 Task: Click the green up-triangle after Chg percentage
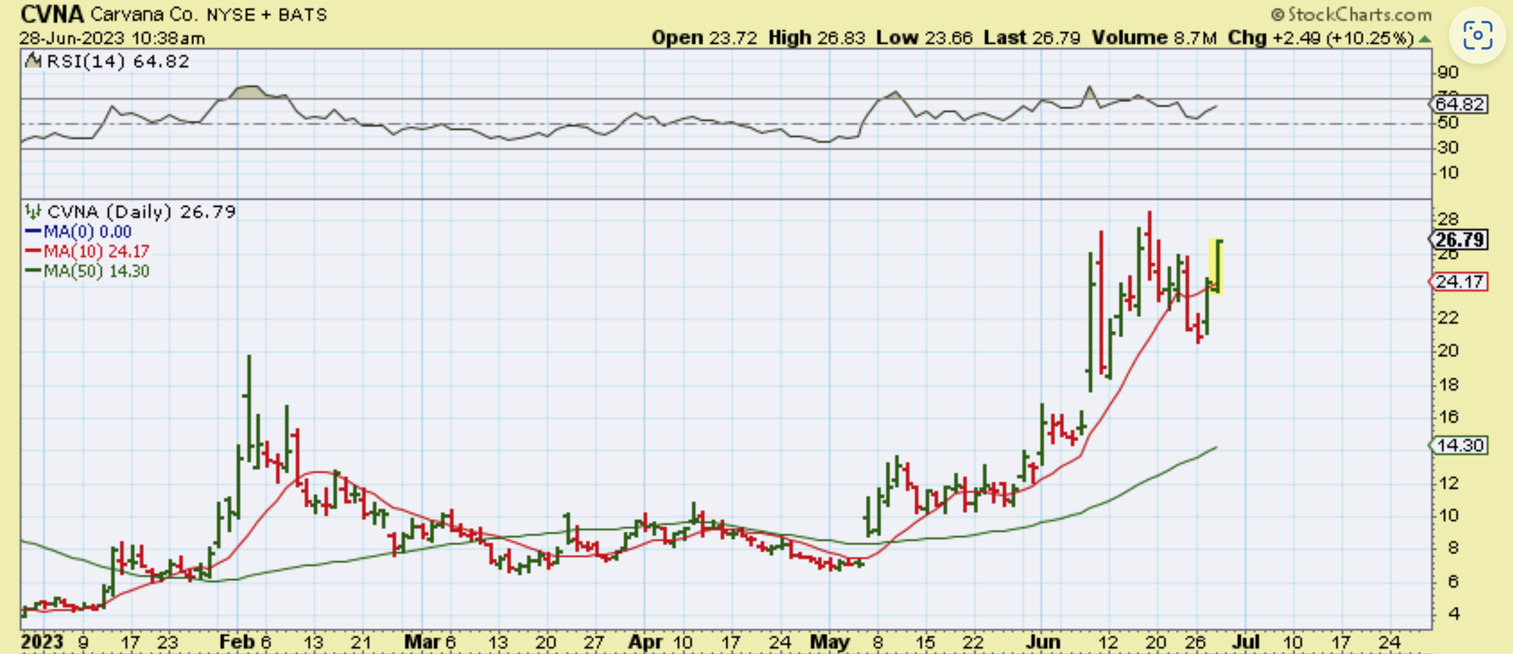point(1425,39)
